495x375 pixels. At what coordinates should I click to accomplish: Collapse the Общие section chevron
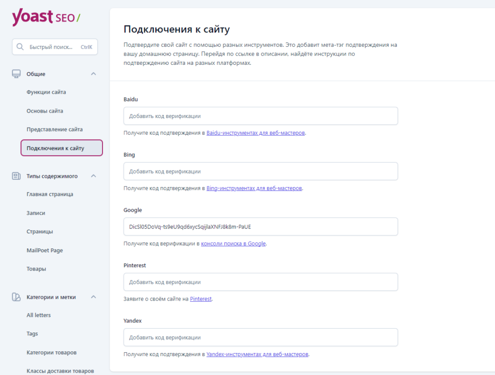93,74
